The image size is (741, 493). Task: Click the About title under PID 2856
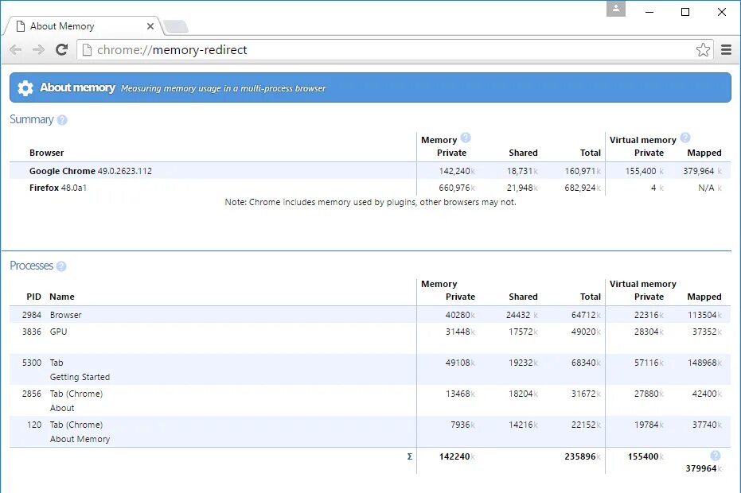pos(62,408)
